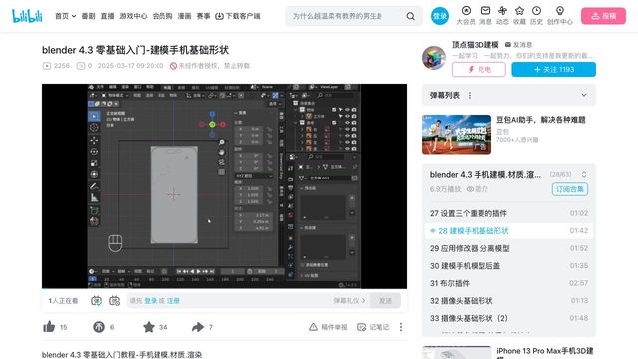
Task: Click Blender's Move tool in video
Action: pyautogui.click(x=94, y=140)
